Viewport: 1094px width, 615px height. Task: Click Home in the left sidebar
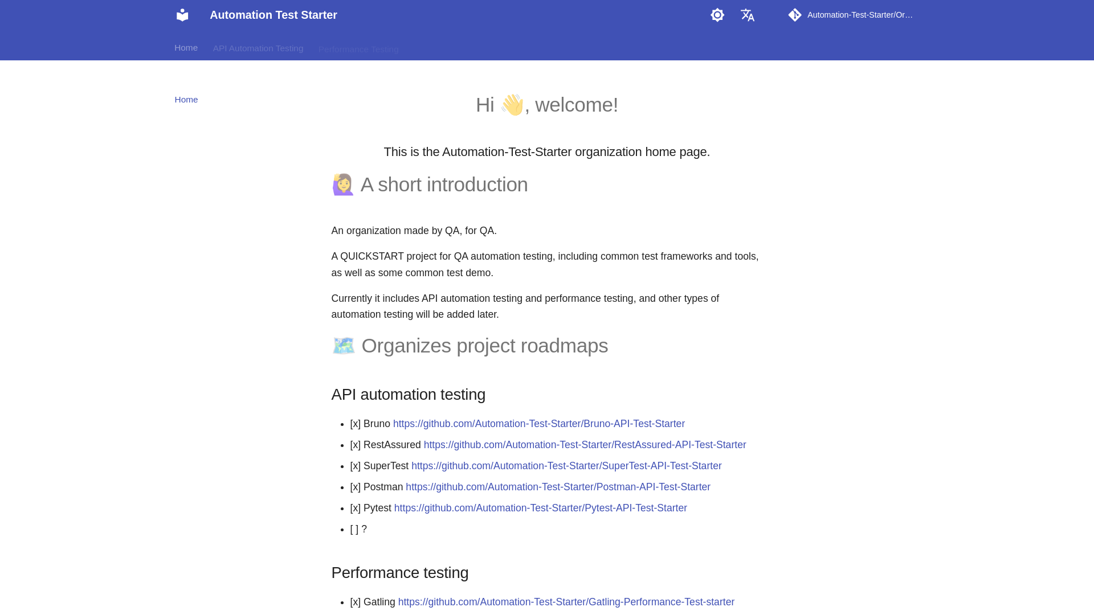tap(186, 100)
